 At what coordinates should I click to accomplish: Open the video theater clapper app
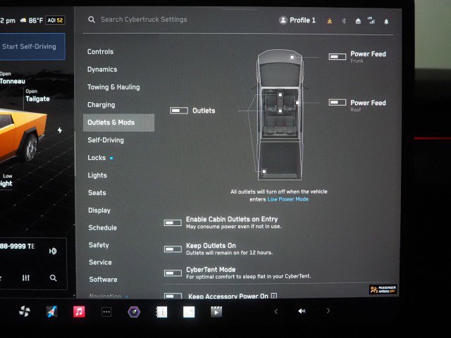(216, 312)
